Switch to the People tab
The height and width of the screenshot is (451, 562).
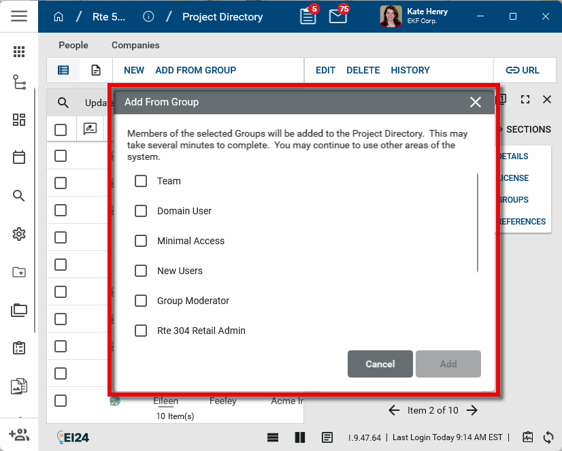pyautogui.click(x=73, y=45)
